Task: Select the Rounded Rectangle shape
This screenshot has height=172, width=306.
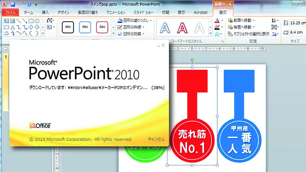Action: pos(7,27)
